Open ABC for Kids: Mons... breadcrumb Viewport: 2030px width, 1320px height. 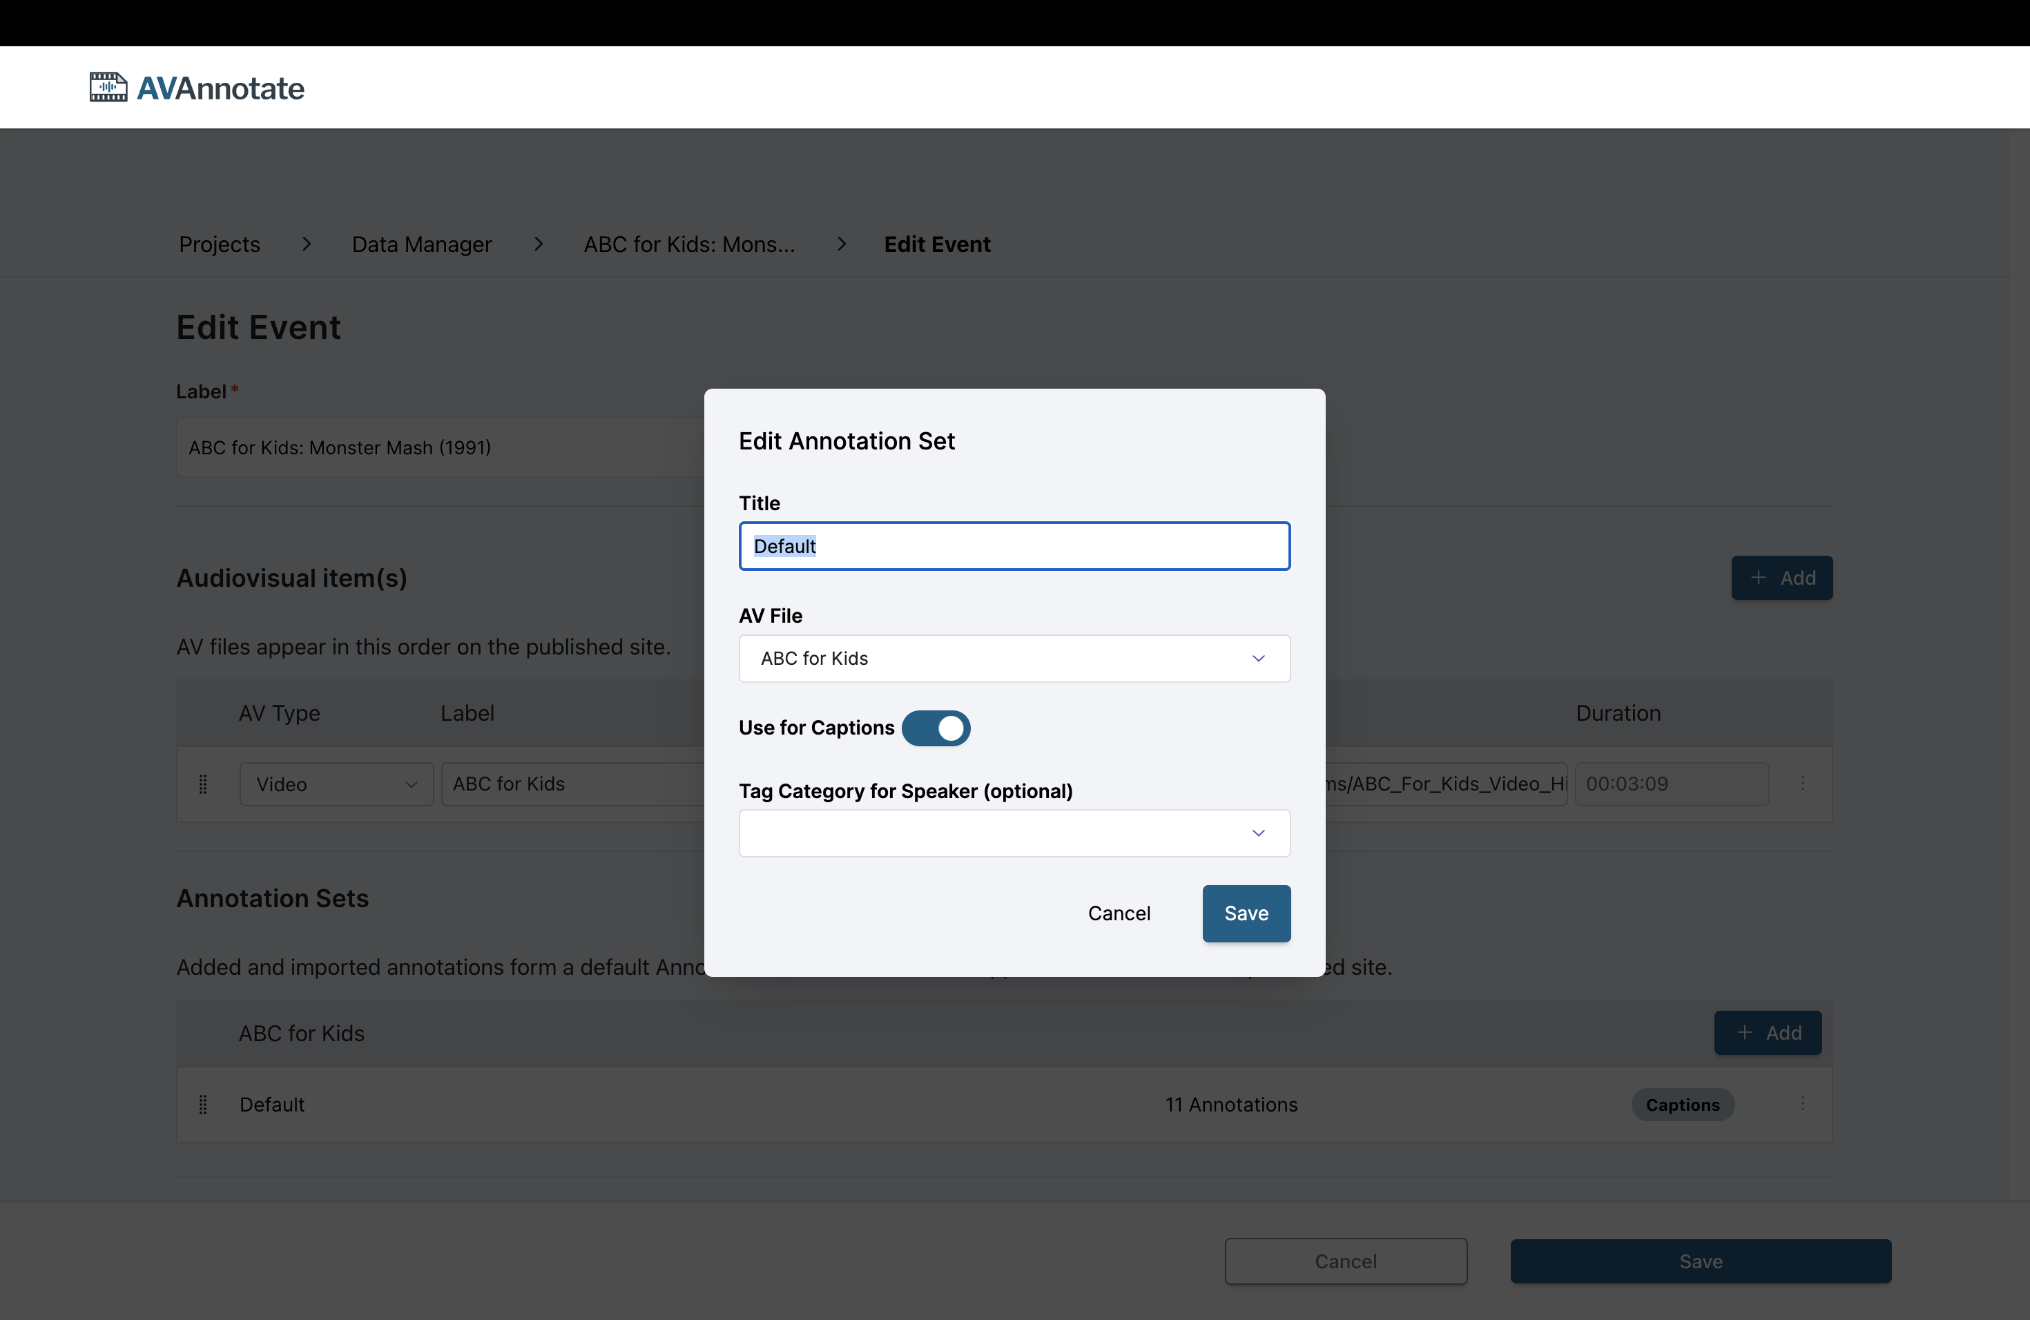coord(688,244)
